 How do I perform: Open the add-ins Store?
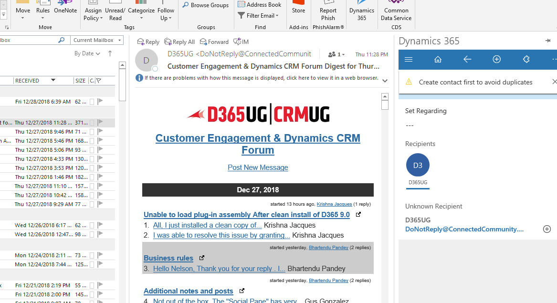click(x=298, y=8)
